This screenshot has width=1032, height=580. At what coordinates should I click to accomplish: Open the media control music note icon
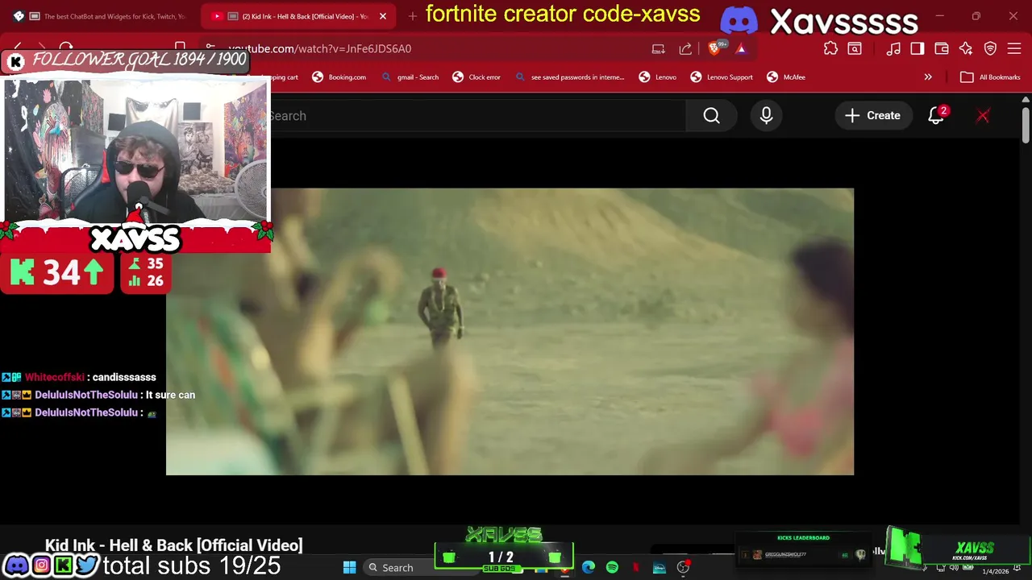point(893,48)
